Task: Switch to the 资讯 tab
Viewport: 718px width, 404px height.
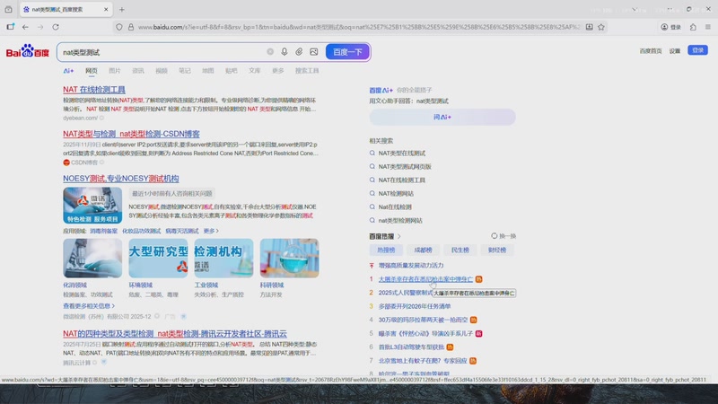Action: click(x=138, y=71)
